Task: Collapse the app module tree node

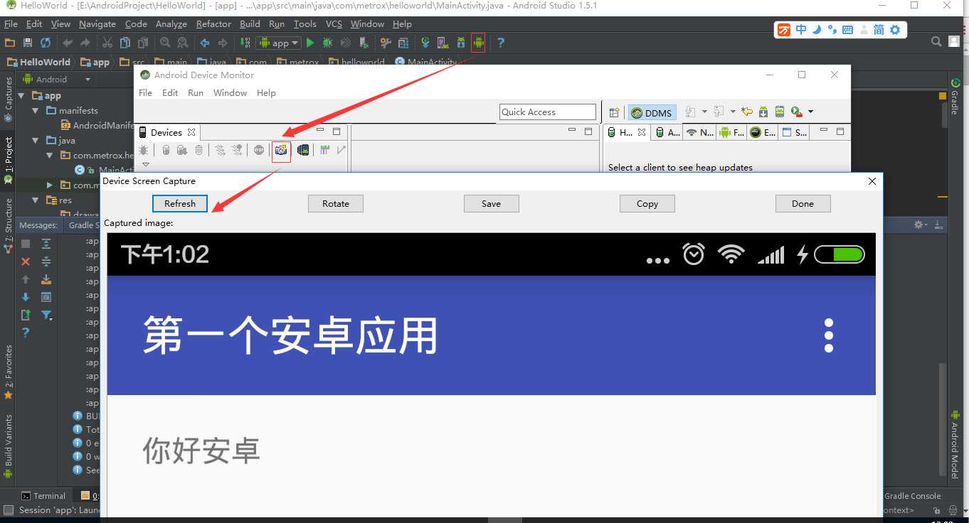Action: 21,95
